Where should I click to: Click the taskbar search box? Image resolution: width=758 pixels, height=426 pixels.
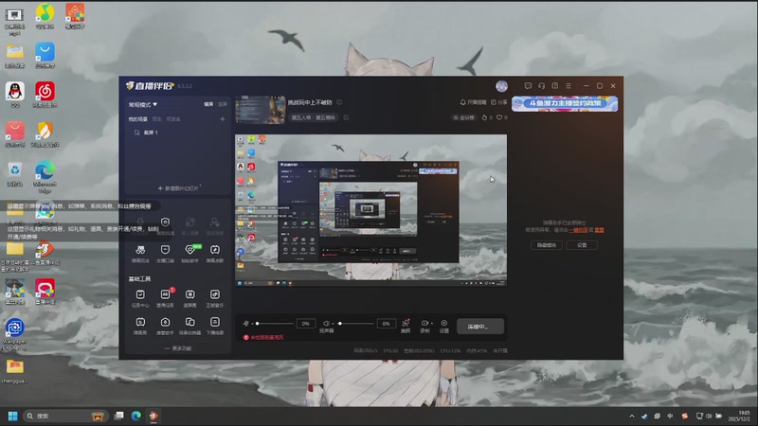click(64, 416)
